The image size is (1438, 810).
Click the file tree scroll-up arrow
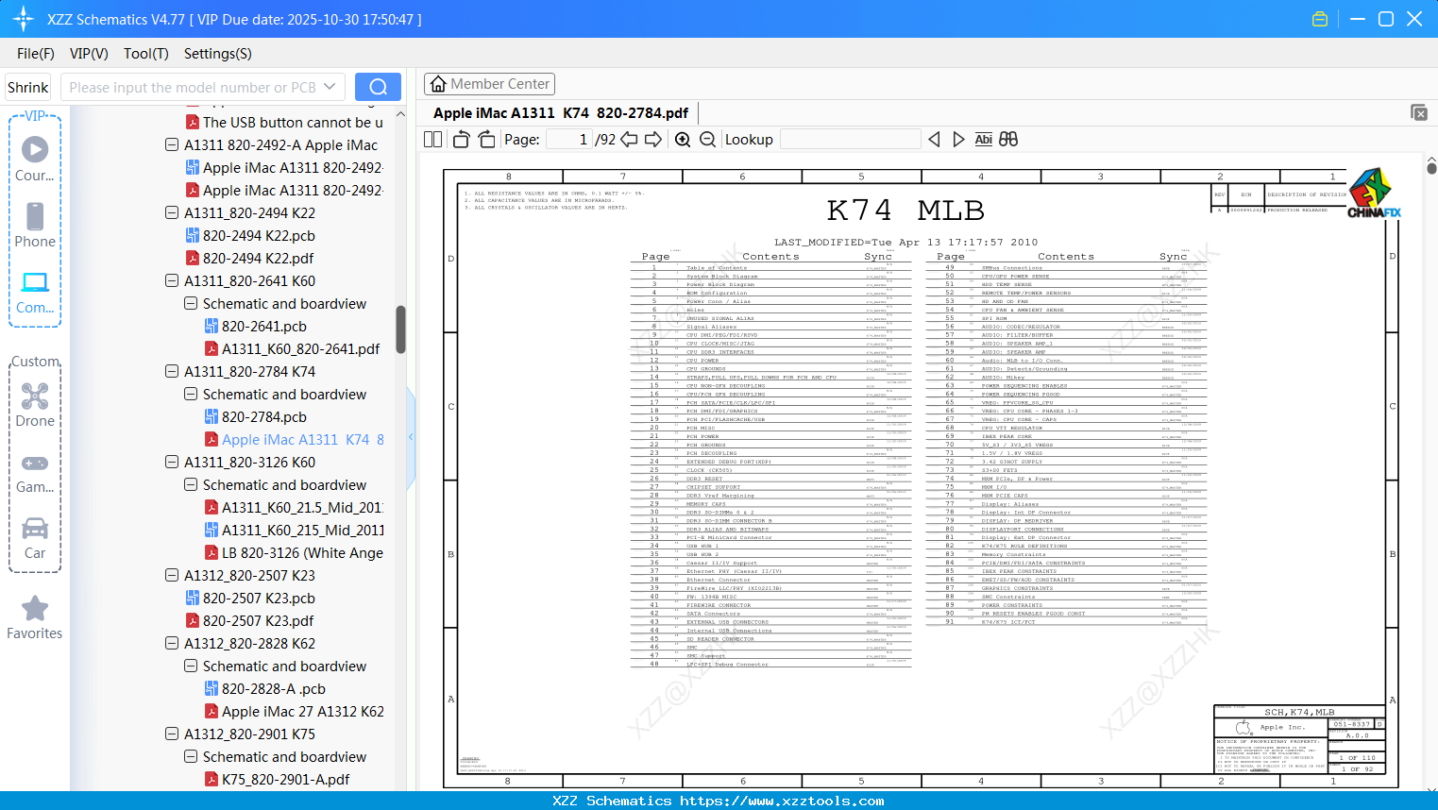tap(400, 114)
